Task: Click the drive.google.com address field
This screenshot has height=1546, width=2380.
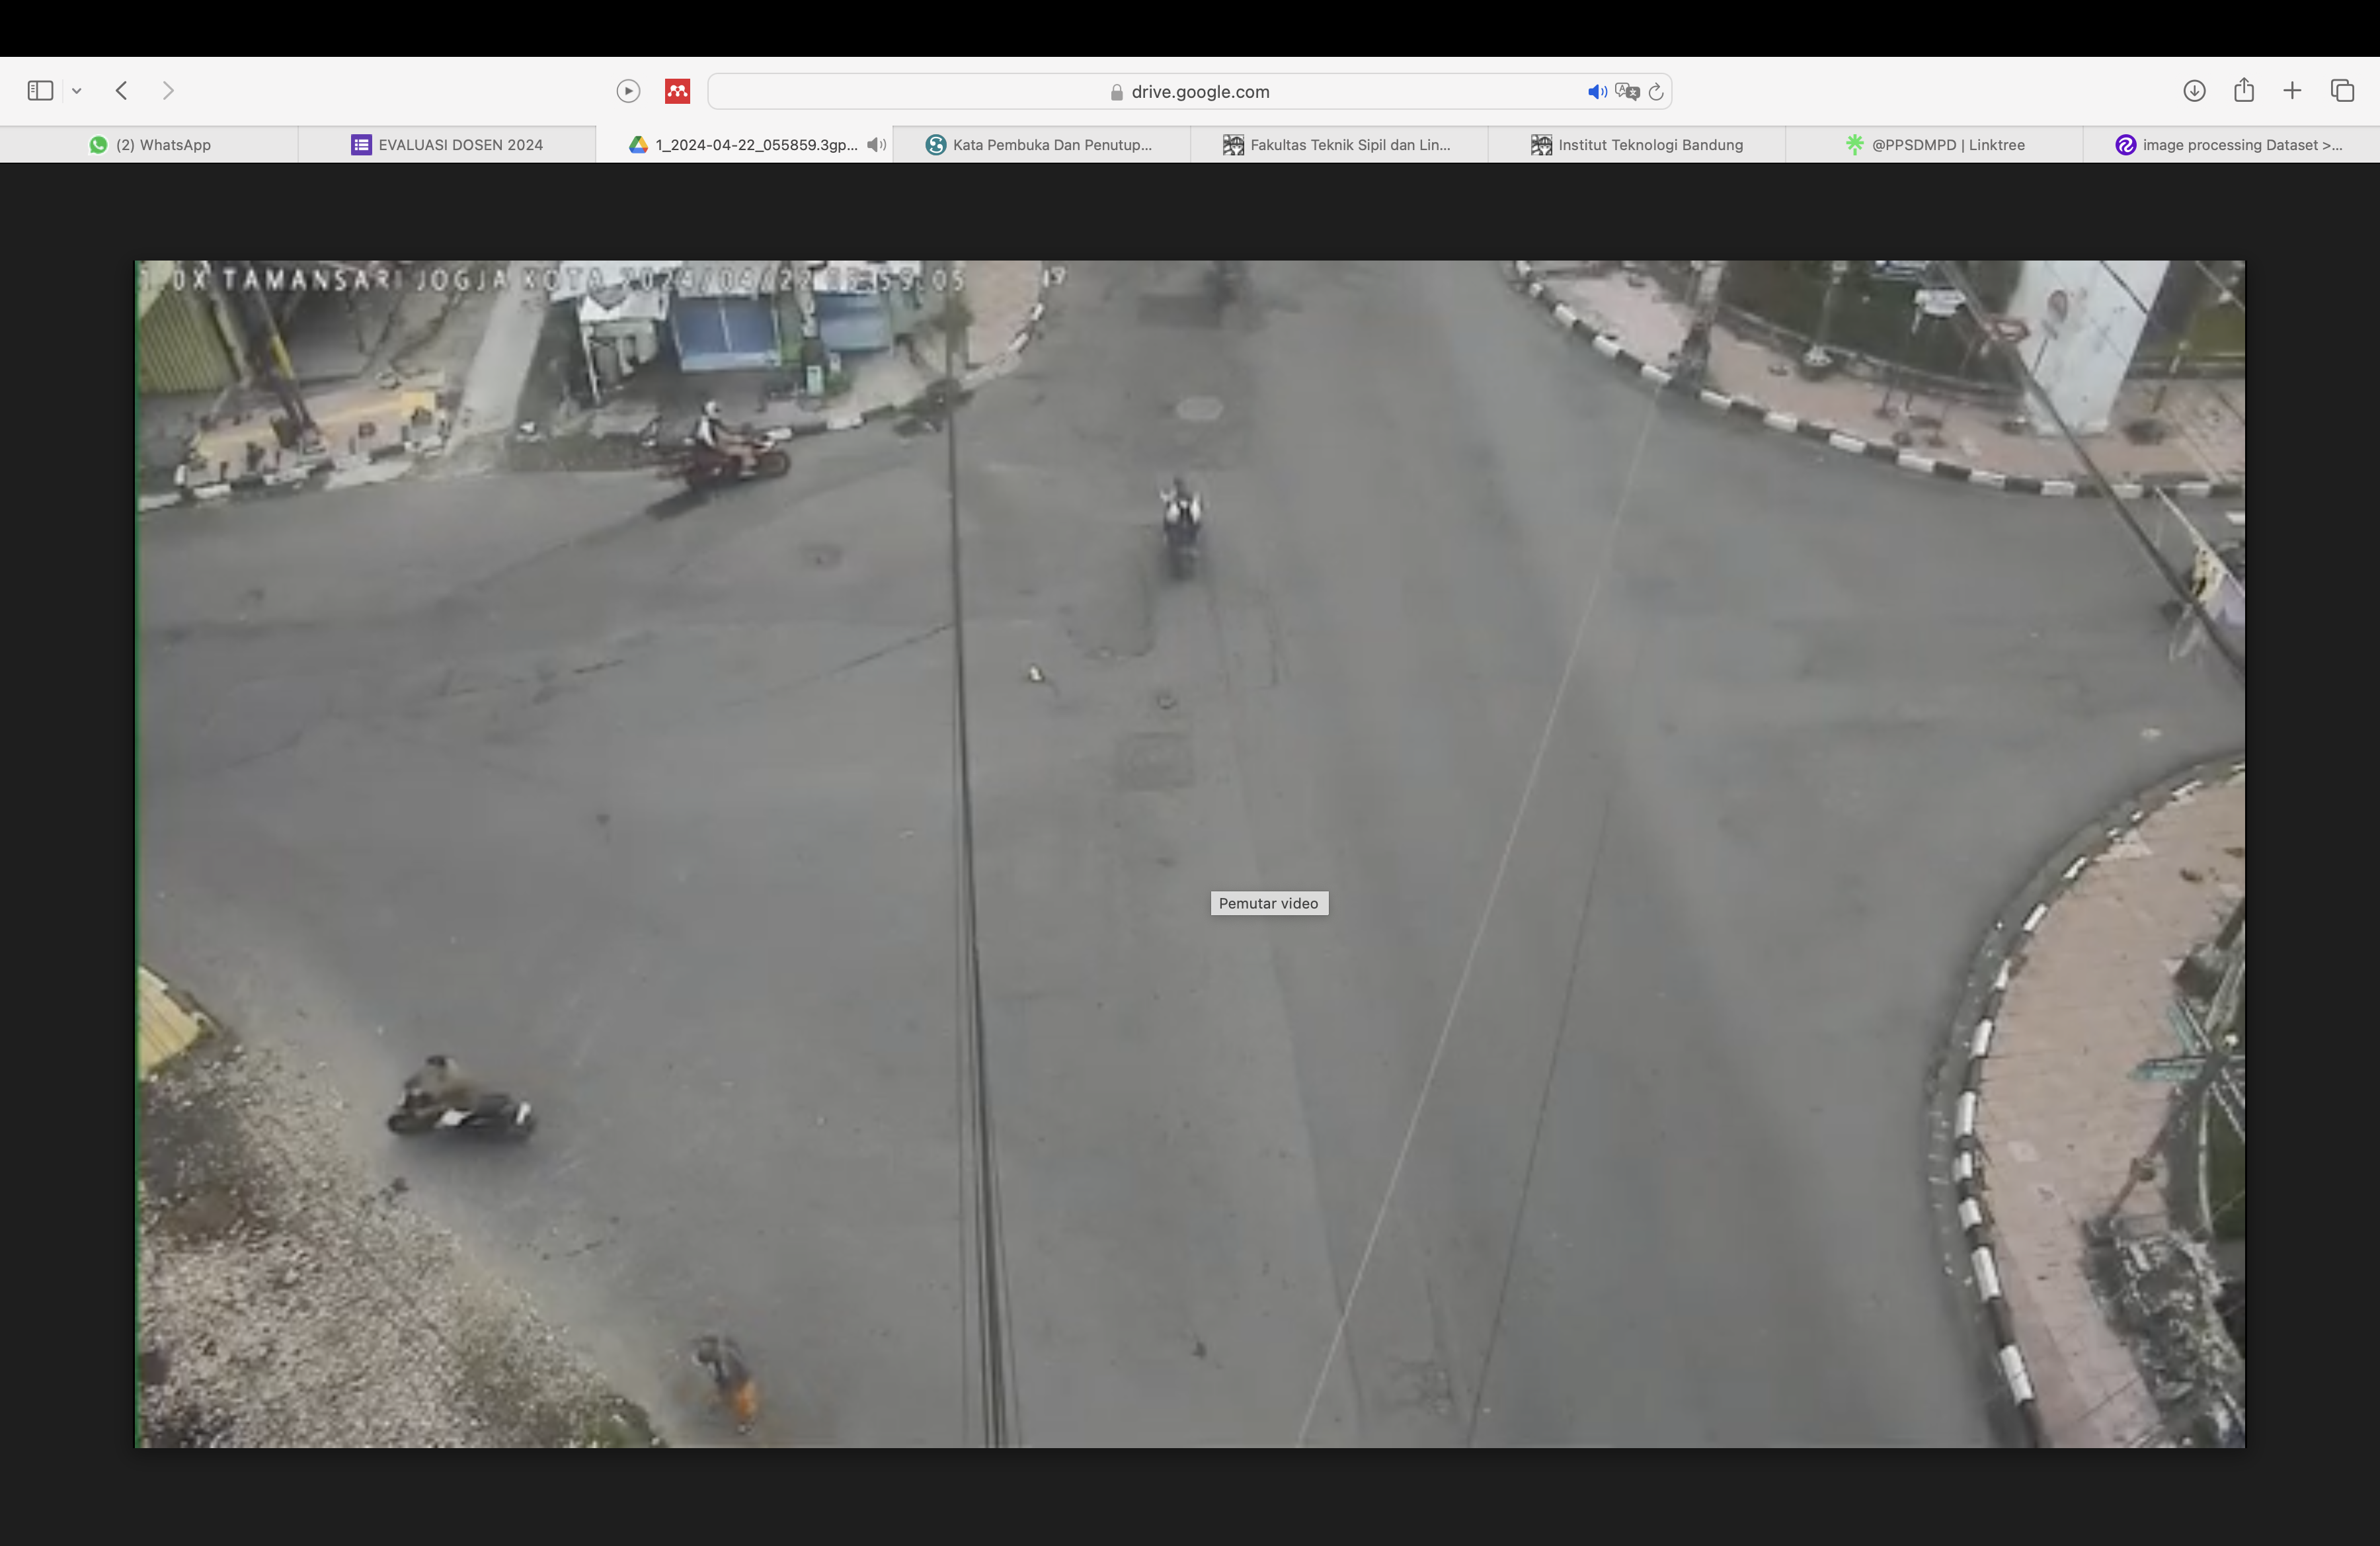Action: click(x=1190, y=92)
